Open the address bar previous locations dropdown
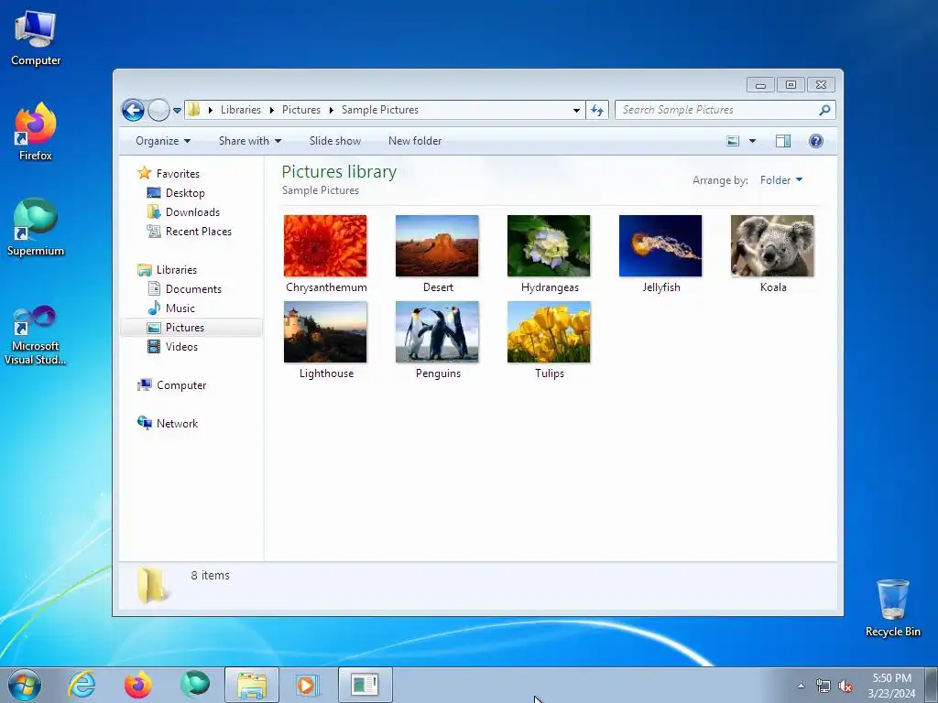Screen dimensions: 938x703 click(x=576, y=110)
